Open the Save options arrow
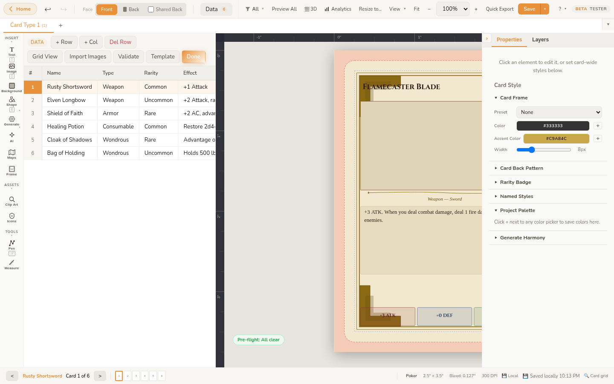The width and height of the screenshot is (614, 384). coord(544,9)
